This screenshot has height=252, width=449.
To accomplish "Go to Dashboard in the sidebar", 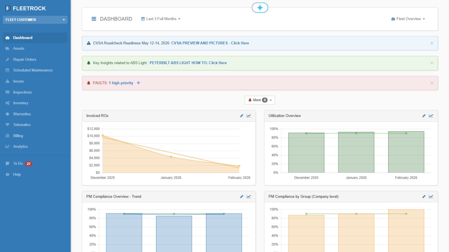I will tap(35, 38).
